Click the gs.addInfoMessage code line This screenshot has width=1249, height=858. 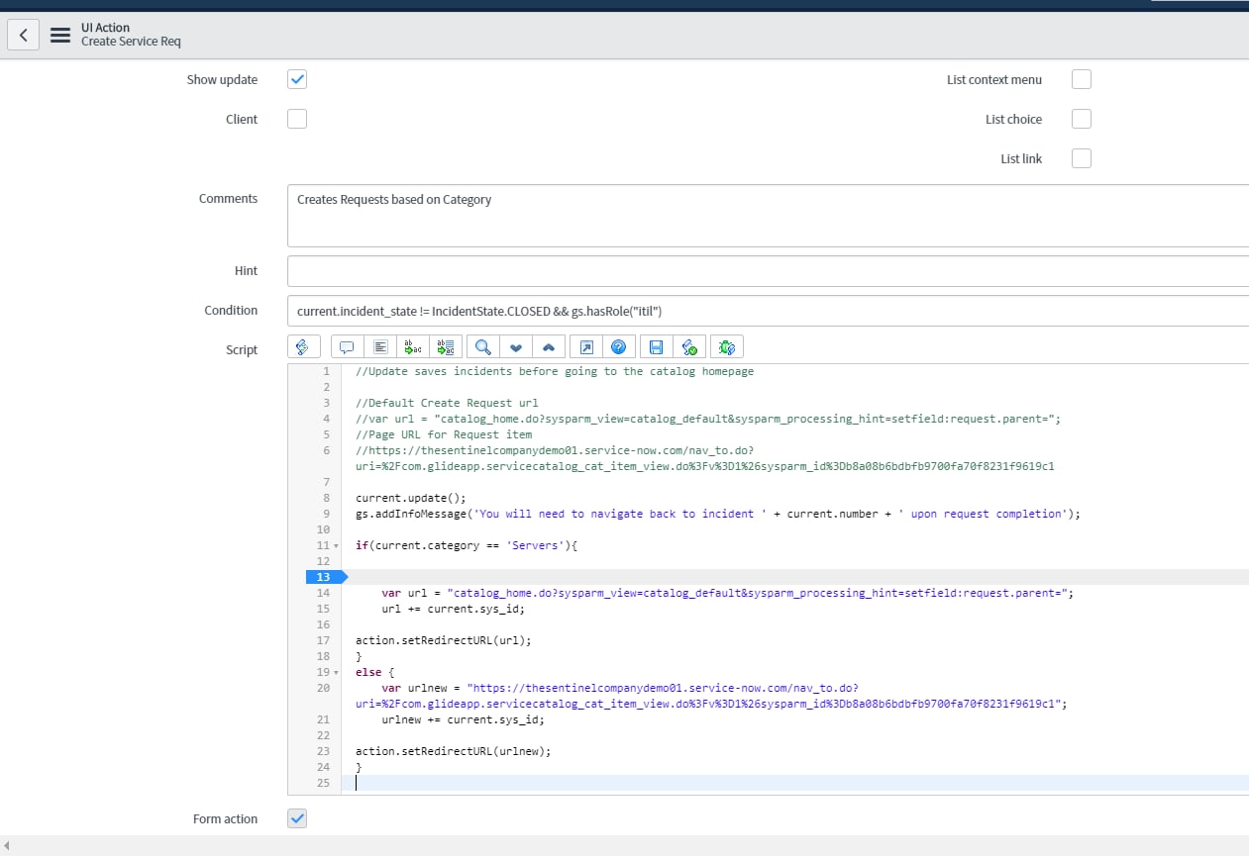(718, 514)
